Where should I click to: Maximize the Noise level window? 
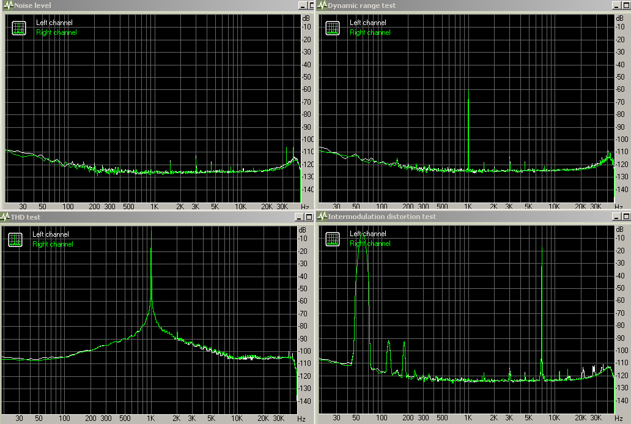point(310,6)
